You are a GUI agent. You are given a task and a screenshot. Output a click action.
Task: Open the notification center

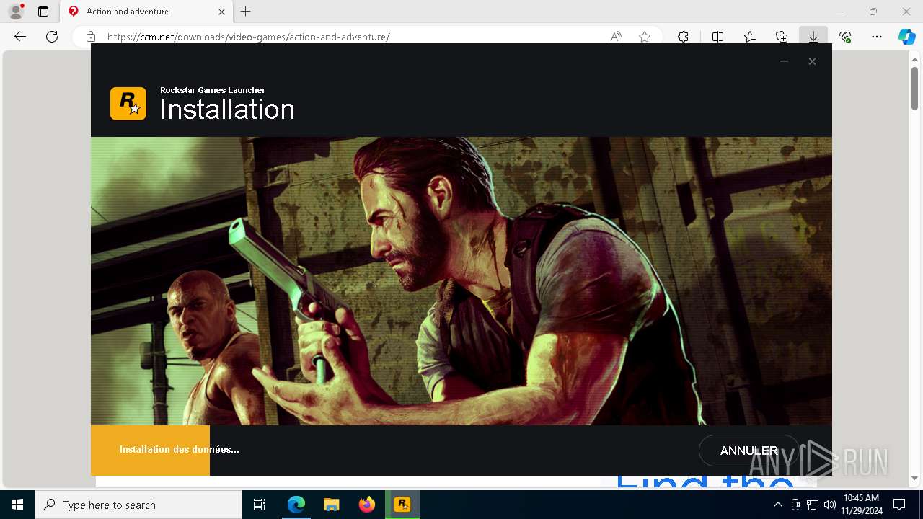899,505
